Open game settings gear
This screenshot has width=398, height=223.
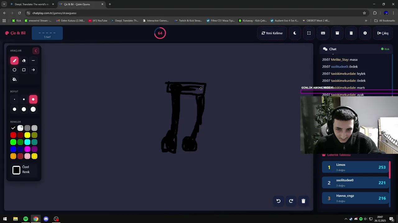365,33
